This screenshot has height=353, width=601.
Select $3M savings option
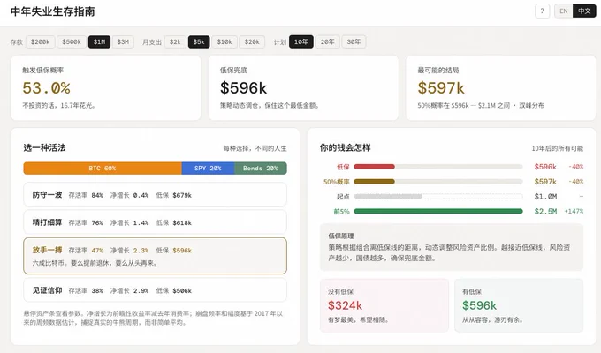tap(123, 41)
